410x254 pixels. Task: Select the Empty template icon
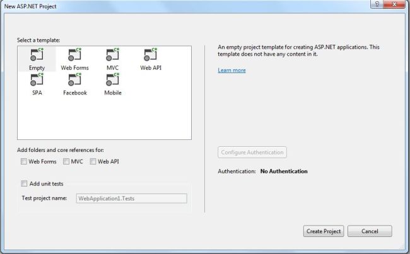[x=37, y=55]
